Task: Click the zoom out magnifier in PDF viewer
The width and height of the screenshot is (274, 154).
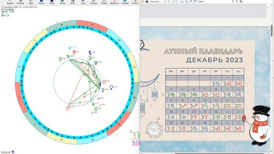Action: click(191, 1)
